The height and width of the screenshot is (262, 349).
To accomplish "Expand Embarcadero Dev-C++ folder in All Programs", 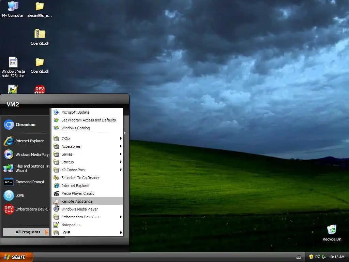I will click(x=87, y=217).
